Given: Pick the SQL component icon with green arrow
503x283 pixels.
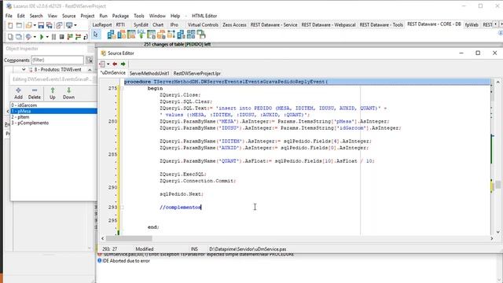Looking at the screenshot, I should click(141, 35).
